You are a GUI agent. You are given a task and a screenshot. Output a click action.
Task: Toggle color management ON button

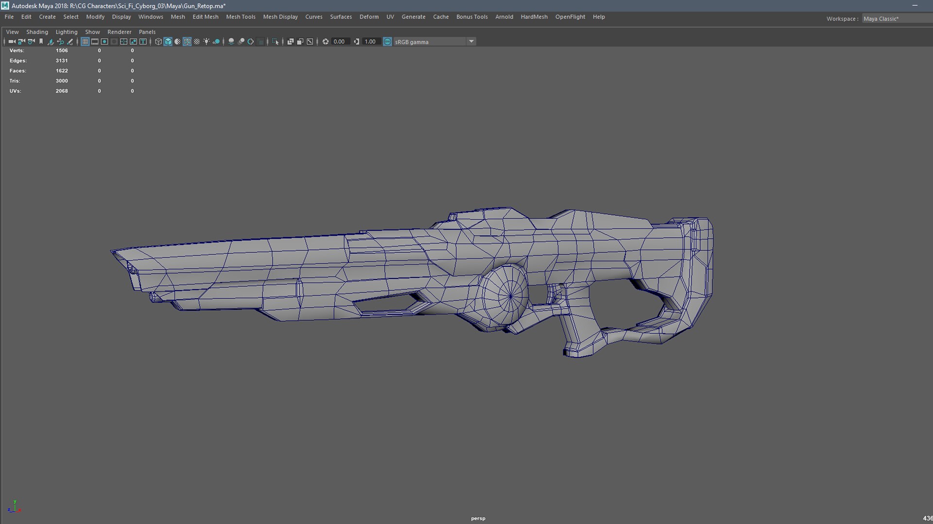[x=387, y=42]
